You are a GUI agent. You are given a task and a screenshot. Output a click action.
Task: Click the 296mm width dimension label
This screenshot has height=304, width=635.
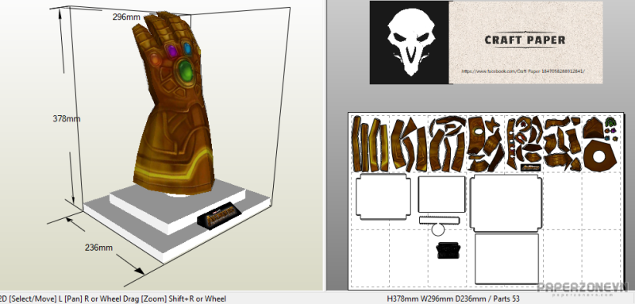[126, 17]
